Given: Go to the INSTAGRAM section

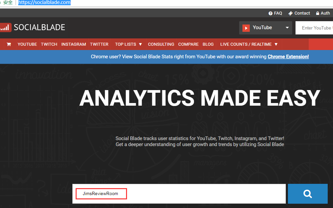Looking at the screenshot, I should click(x=74, y=44).
